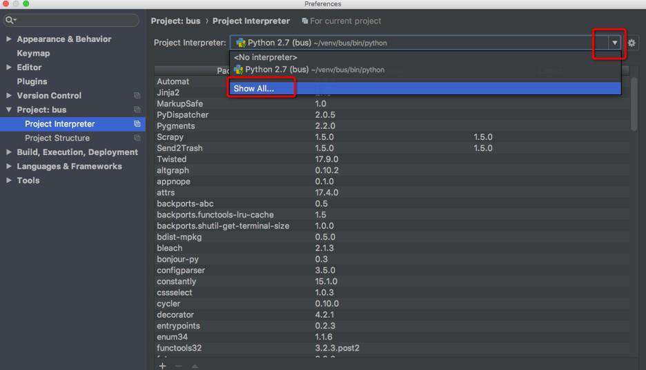Screen dimensions: 646x370
Task: Select the MarkupSafe package row
Action: pos(392,103)
